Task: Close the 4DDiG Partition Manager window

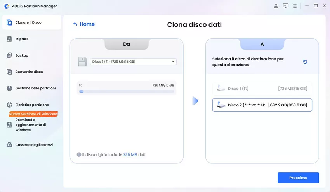Action: 325,6
